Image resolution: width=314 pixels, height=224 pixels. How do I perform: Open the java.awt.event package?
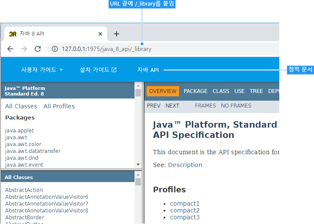(24, 165)
